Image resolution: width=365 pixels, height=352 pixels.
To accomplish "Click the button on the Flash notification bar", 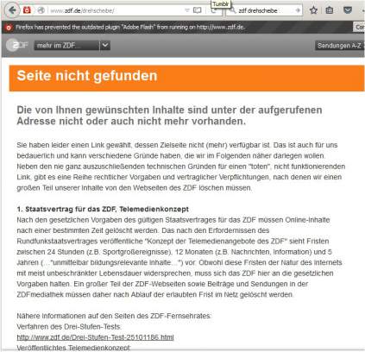I will (x=359, y=27).
